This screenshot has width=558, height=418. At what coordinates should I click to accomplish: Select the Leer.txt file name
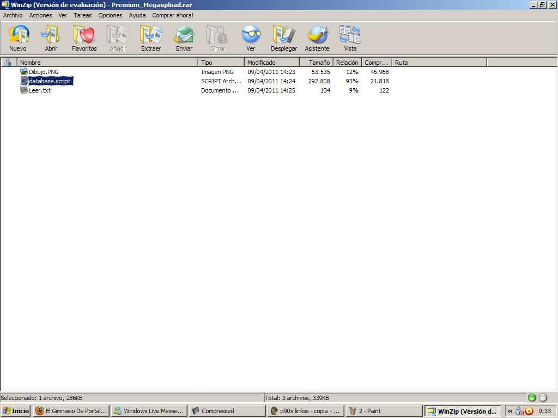pos(40,90)
